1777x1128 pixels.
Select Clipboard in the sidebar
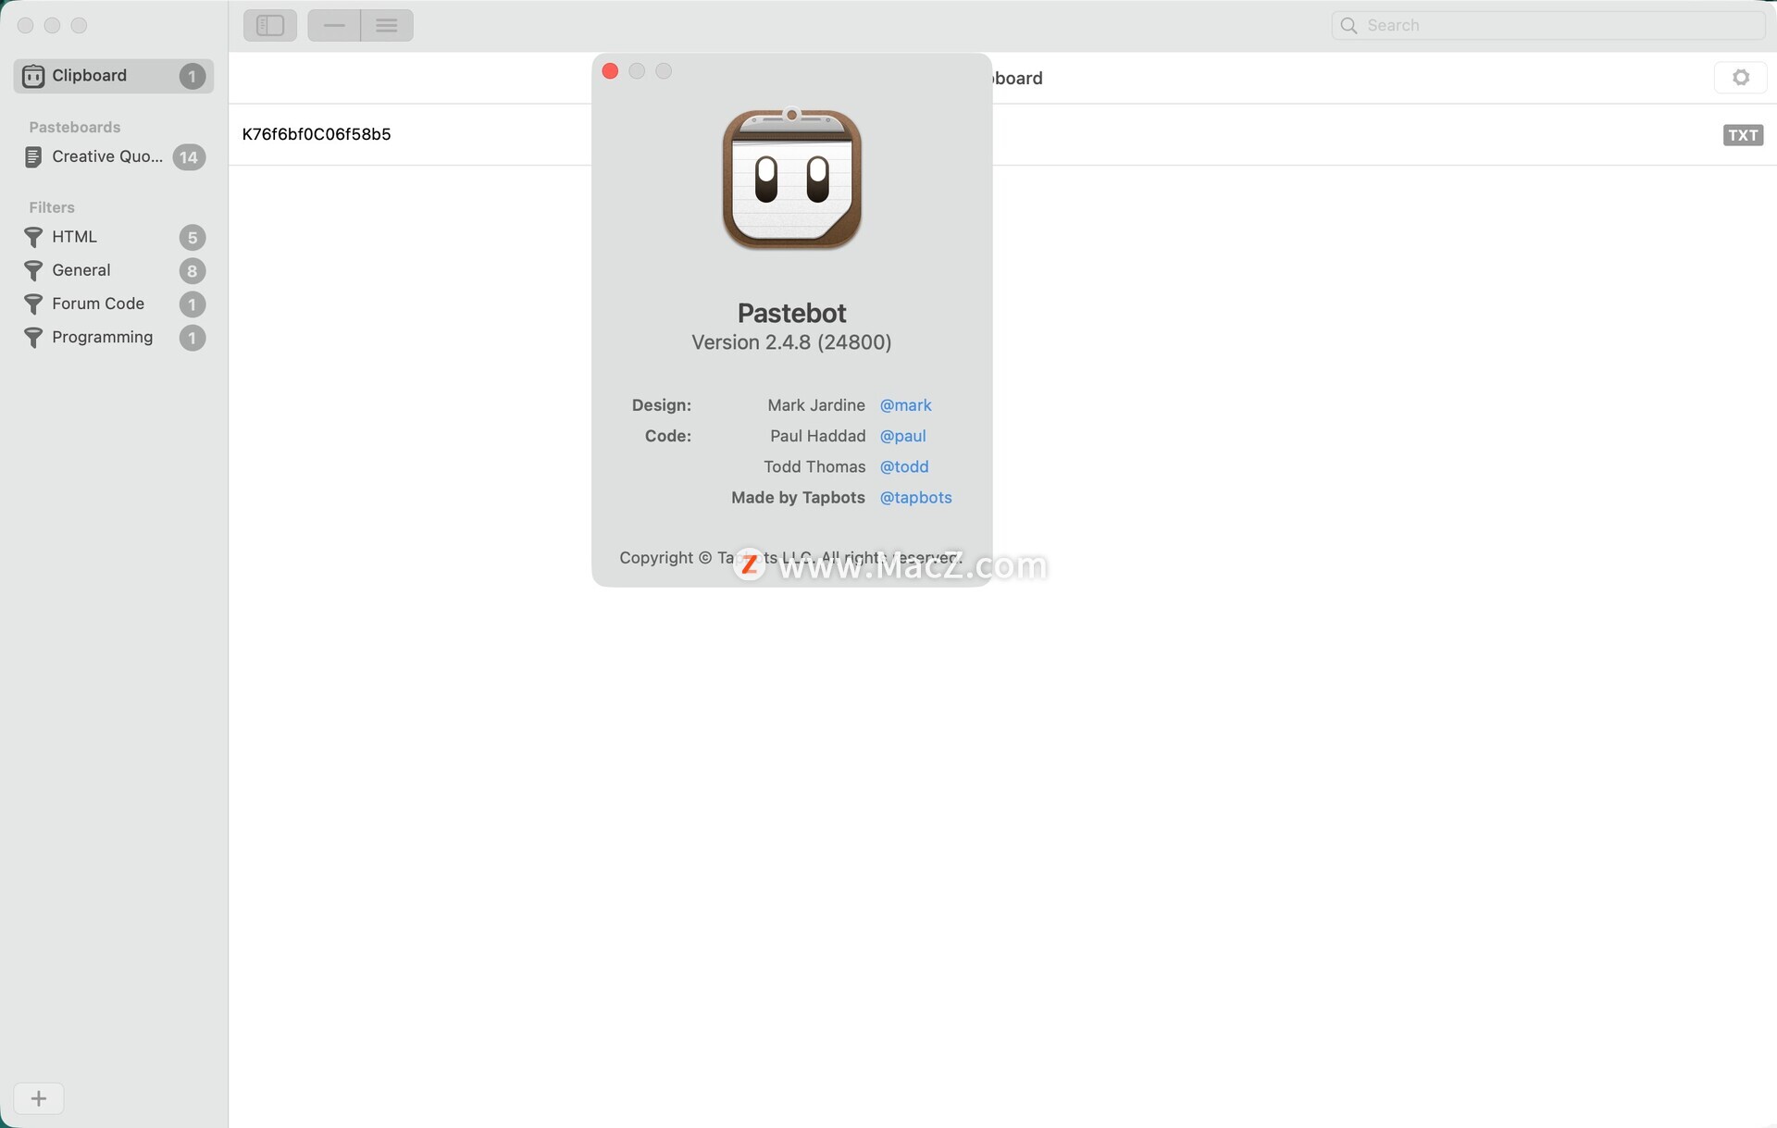point(114,76)
